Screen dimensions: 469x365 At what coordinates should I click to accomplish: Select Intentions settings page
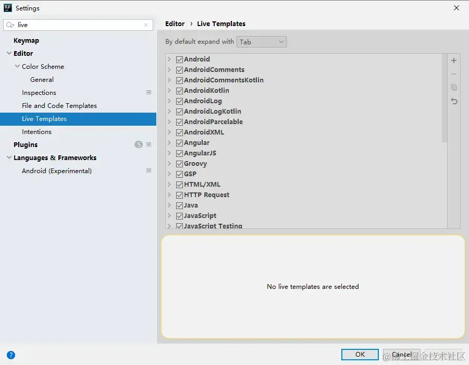[36, 131]
